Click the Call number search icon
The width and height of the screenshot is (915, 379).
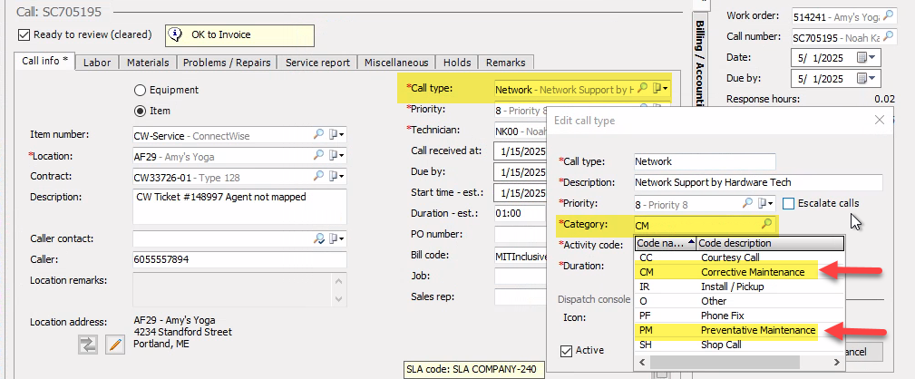(888, 37)
